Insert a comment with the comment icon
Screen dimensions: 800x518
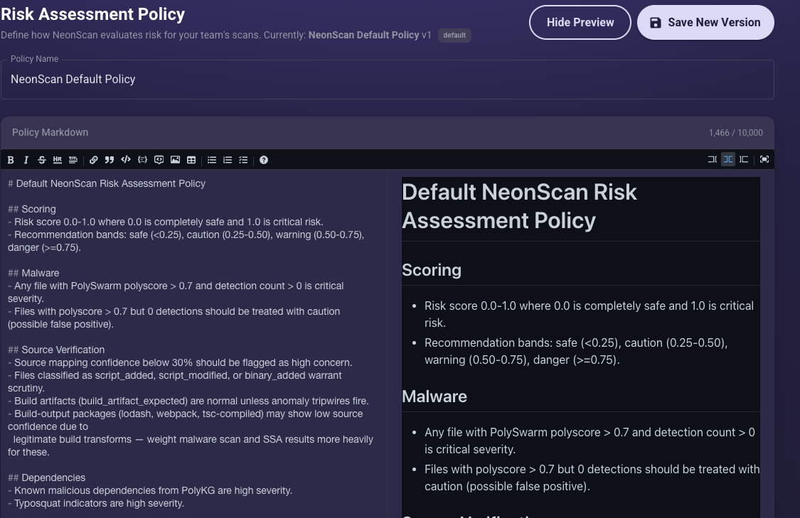point(159,160)
